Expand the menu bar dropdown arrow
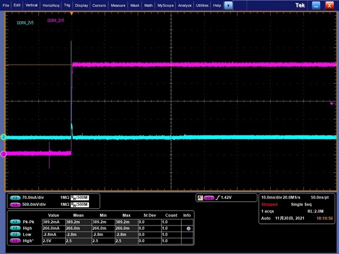Image resolution: width=339 pixels, height=254 pixels. [x=228, y=6]
